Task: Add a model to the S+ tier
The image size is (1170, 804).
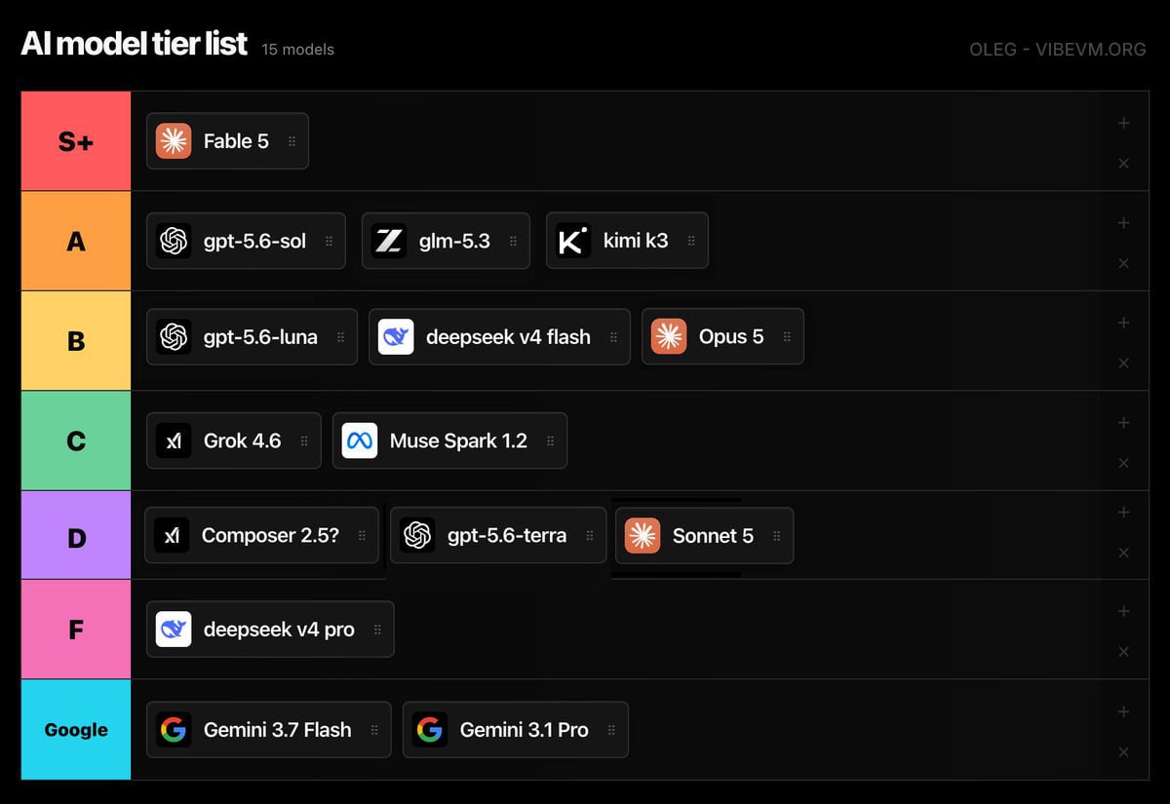Action: (1123, 123)
